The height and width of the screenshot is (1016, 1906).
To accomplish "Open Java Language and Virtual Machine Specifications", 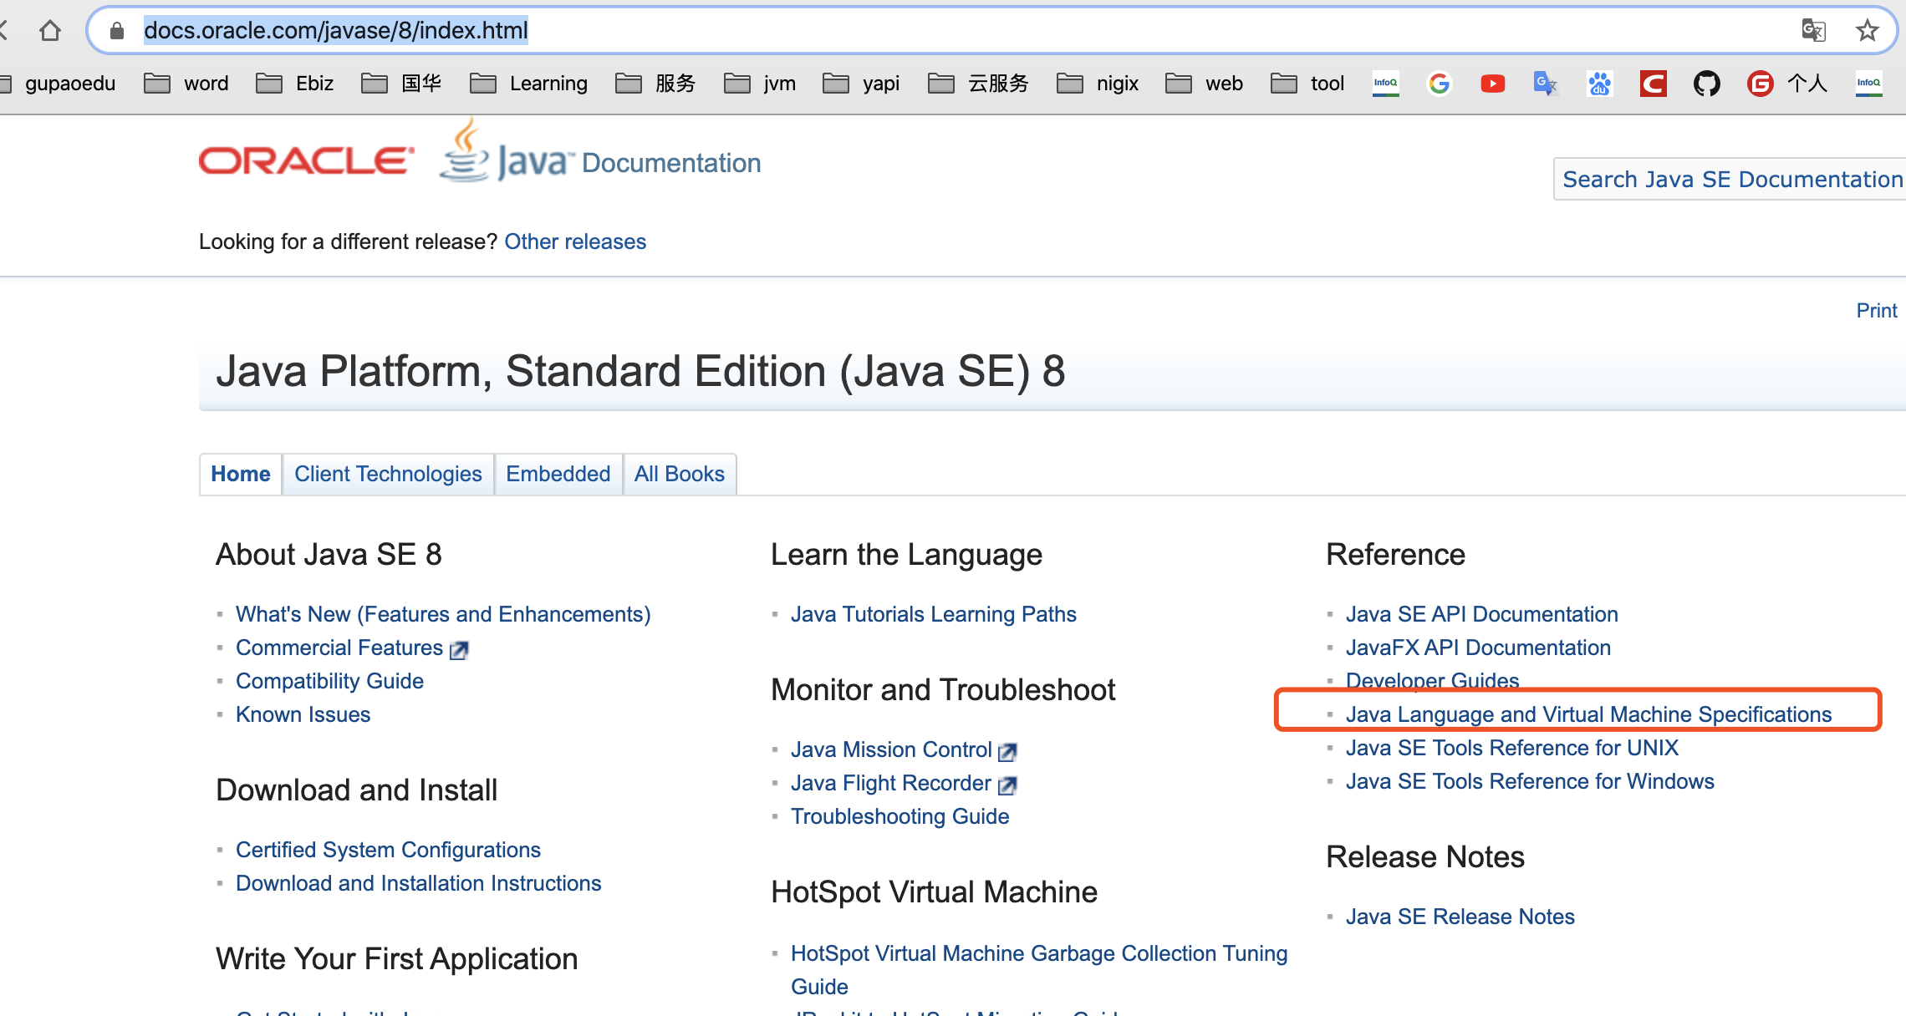I will [1588, 714].
